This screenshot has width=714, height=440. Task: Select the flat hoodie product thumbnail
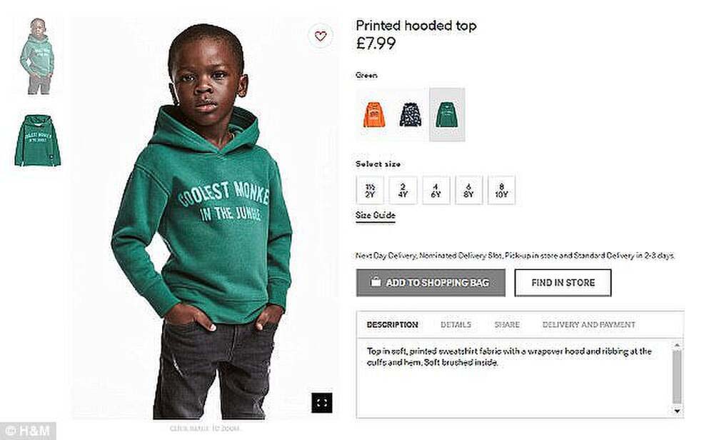[37, 140]
